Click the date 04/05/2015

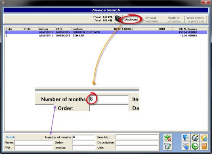point(63,32)
